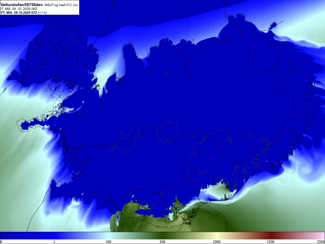325x244 pixels.
Task: Click the legend label "1500"
Action: click(271, 242)
